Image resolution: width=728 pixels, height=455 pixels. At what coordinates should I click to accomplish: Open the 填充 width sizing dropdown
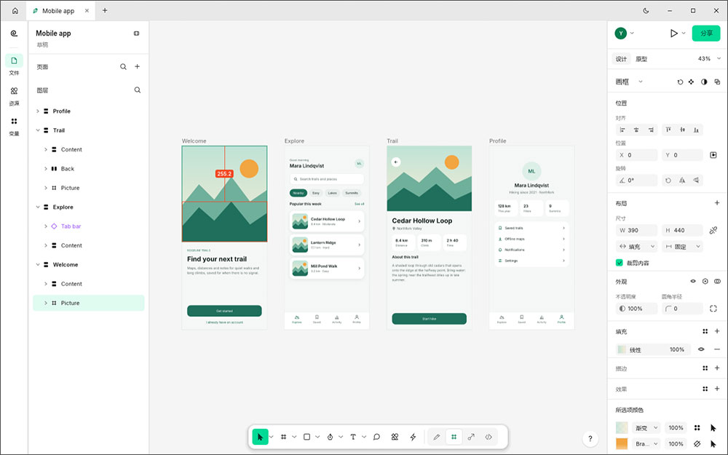click(x=636, y=247)
